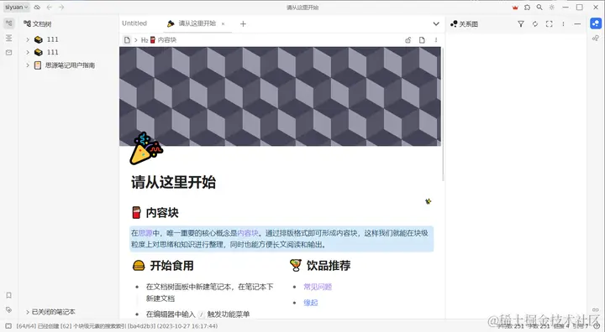
Task: Open the siyuan workspace dropdown
Action: pos(17,8)
